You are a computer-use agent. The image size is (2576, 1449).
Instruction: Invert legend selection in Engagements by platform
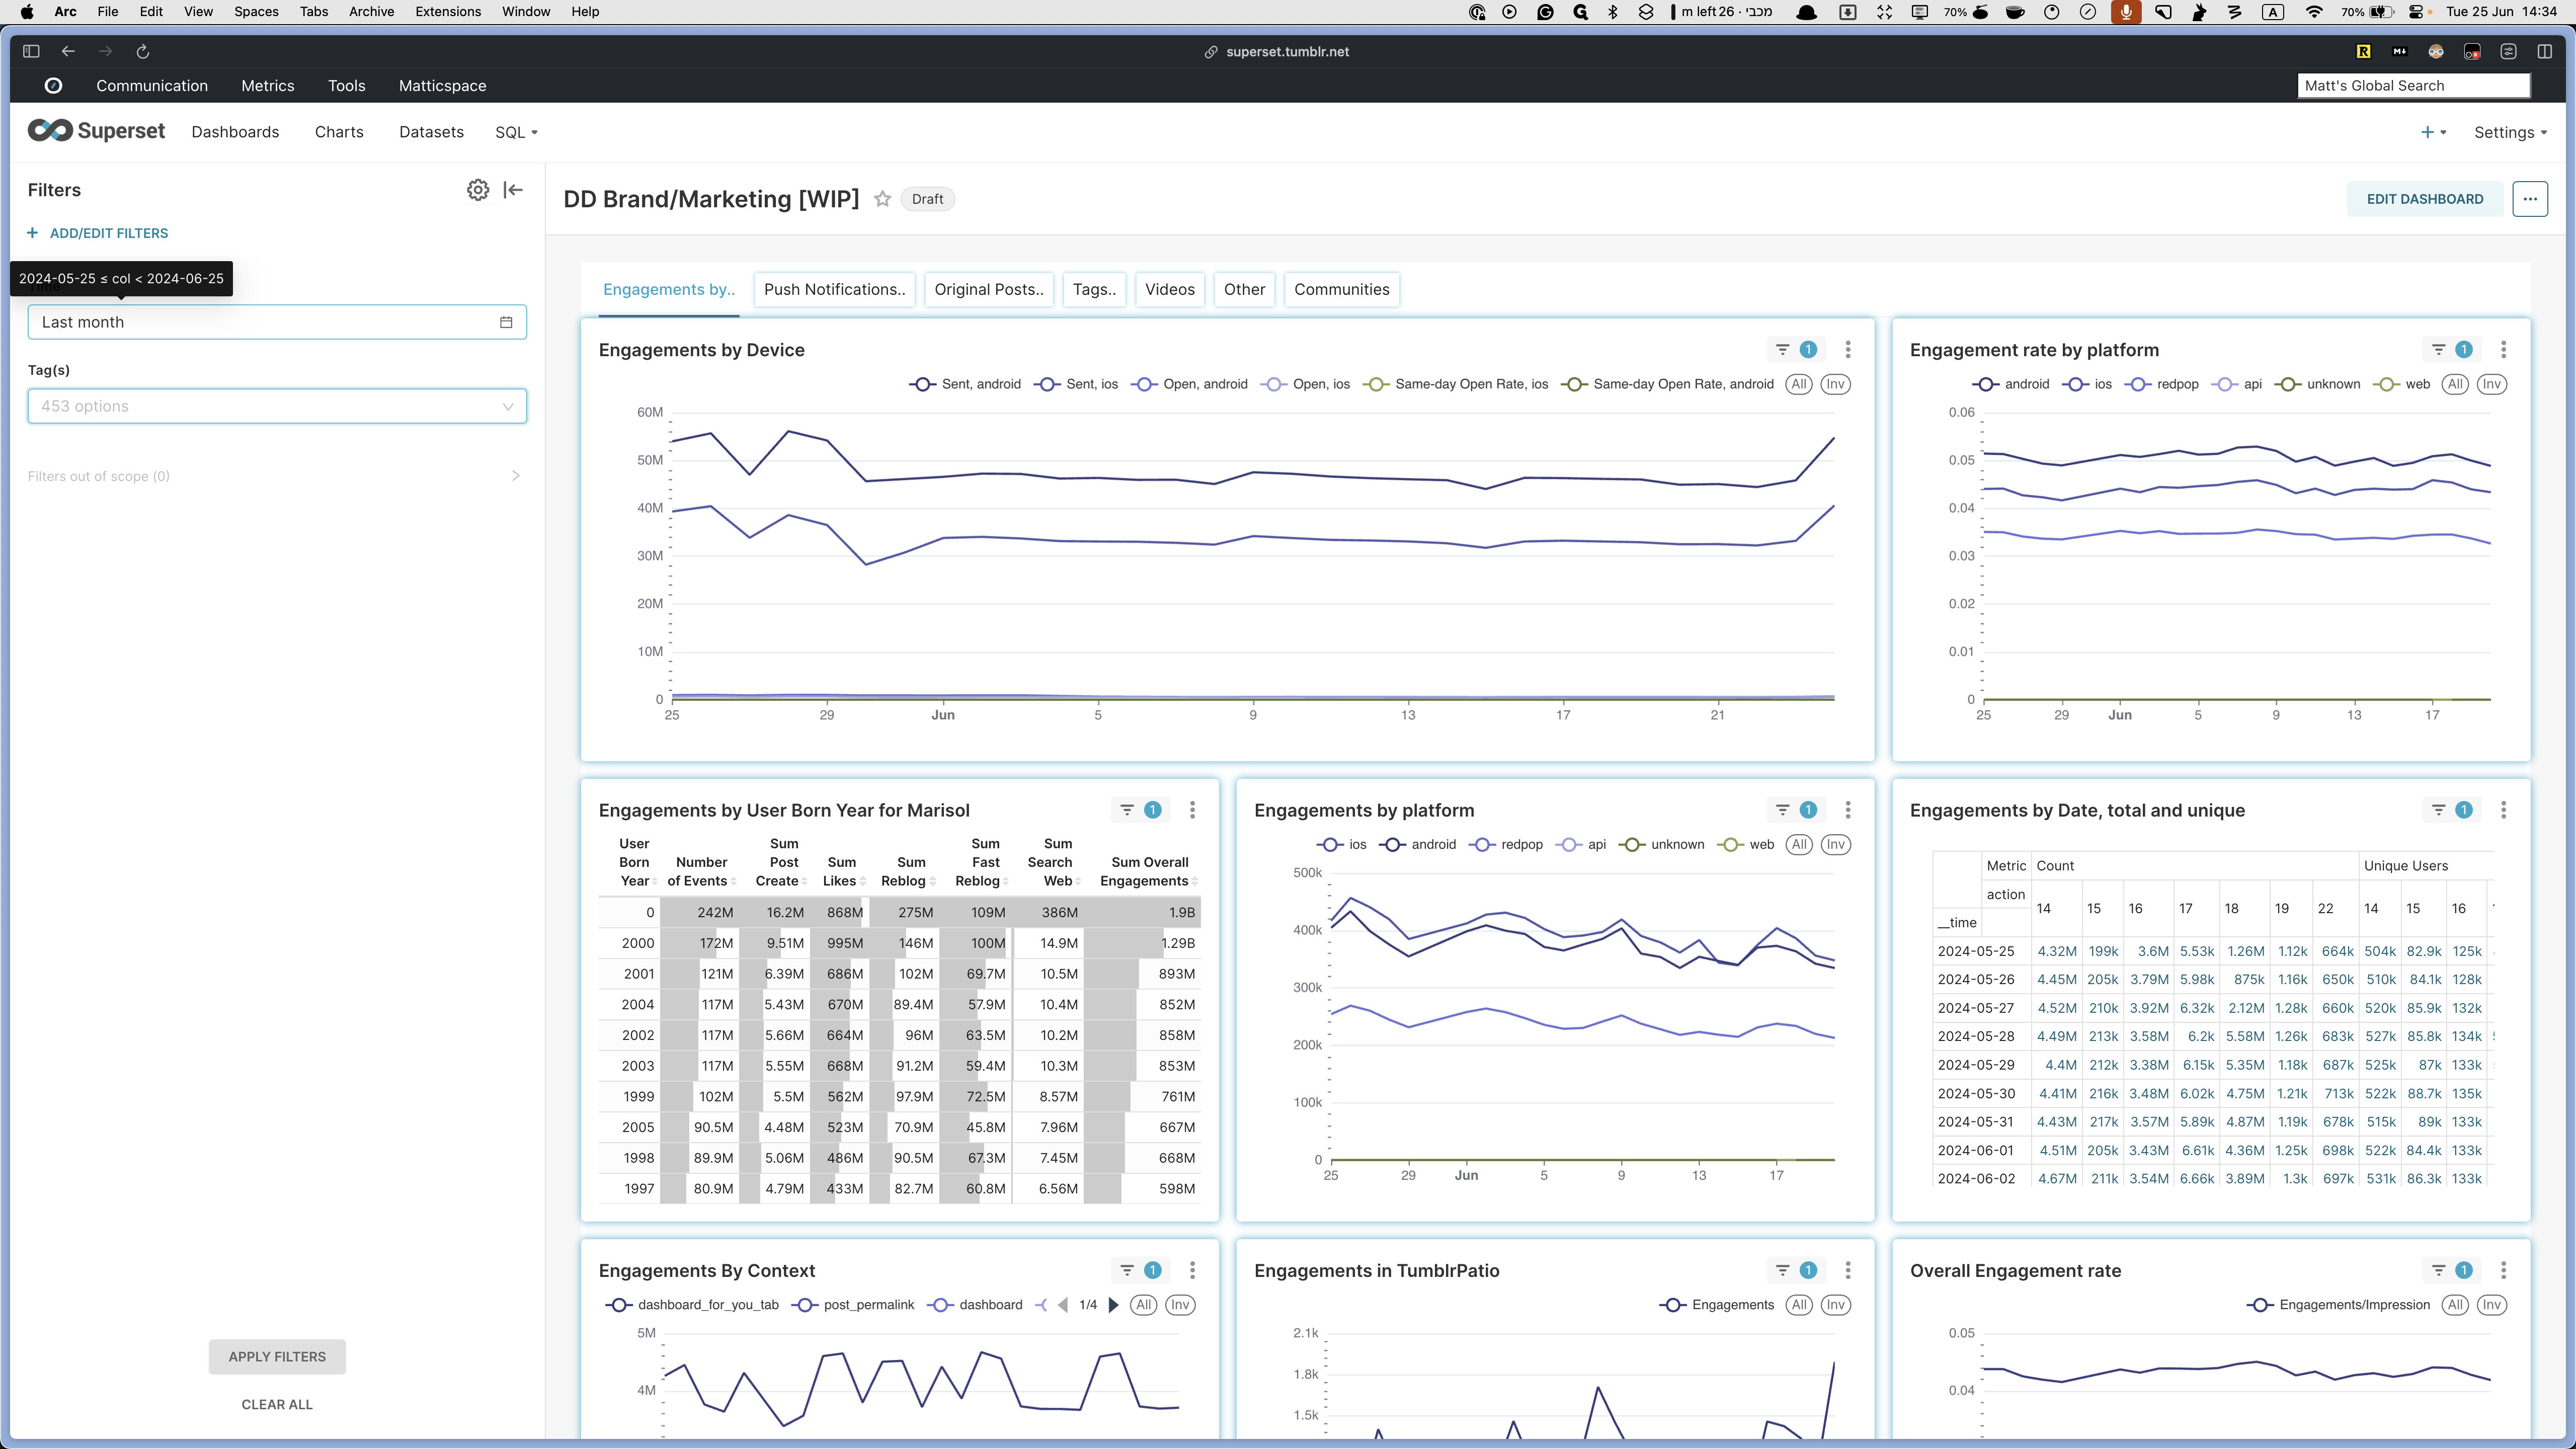(1835, 845)
